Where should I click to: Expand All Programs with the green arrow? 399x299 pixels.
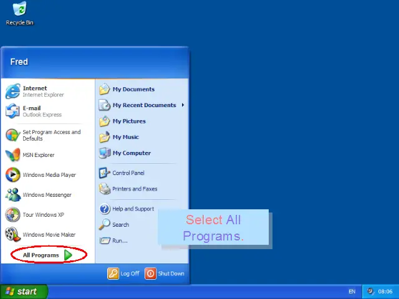coord(68,255)
